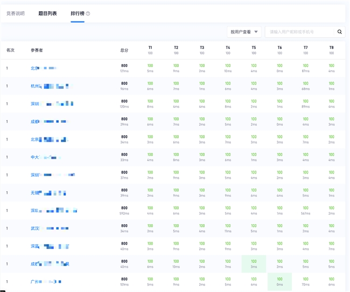Click the help icon beside 排行榜

[x=88, y=13]
